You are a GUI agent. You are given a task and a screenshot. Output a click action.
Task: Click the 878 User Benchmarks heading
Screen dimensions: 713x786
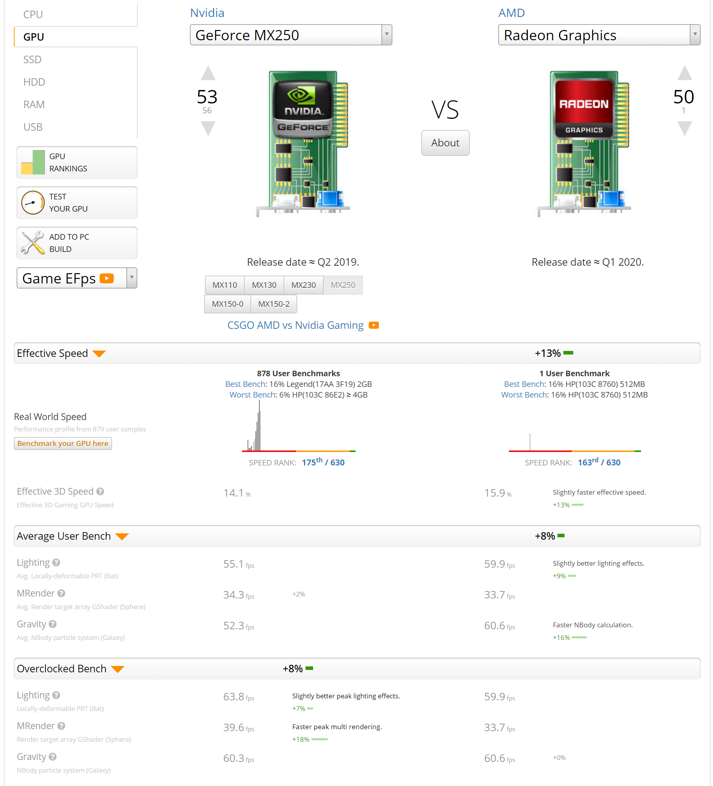(x=298, y=373)
